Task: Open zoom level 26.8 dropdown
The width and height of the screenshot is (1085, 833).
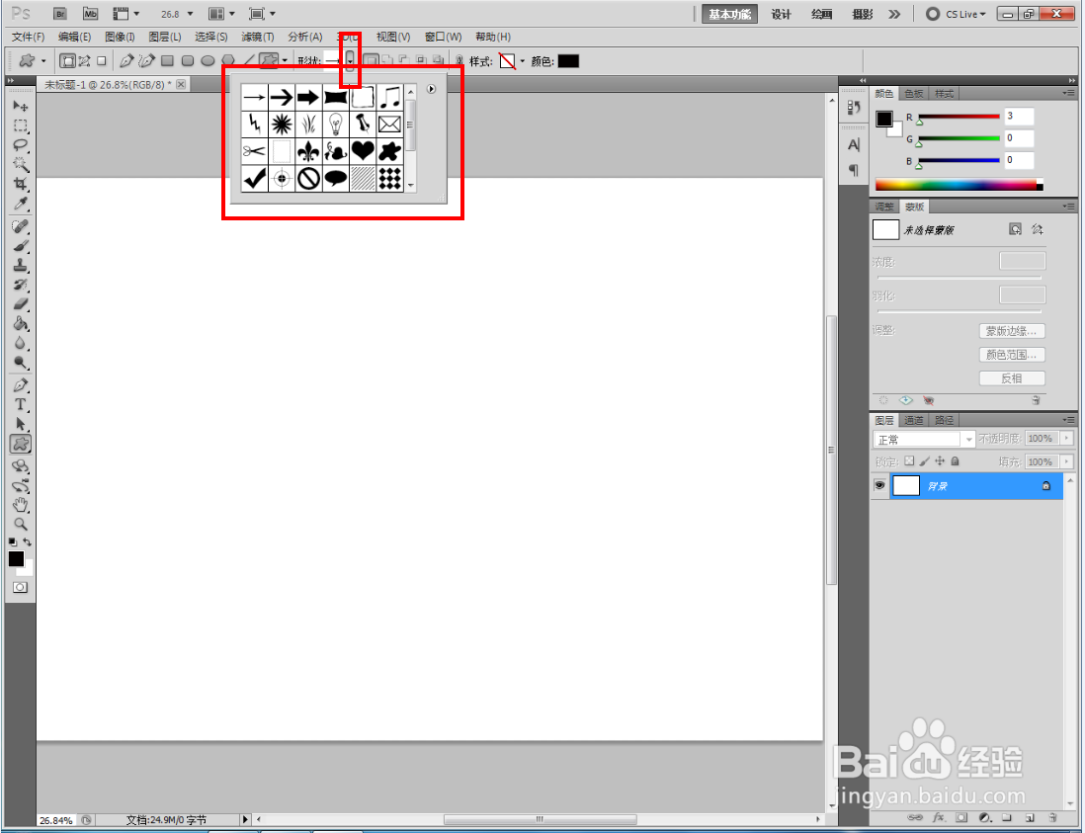Action: pos(191,14)
